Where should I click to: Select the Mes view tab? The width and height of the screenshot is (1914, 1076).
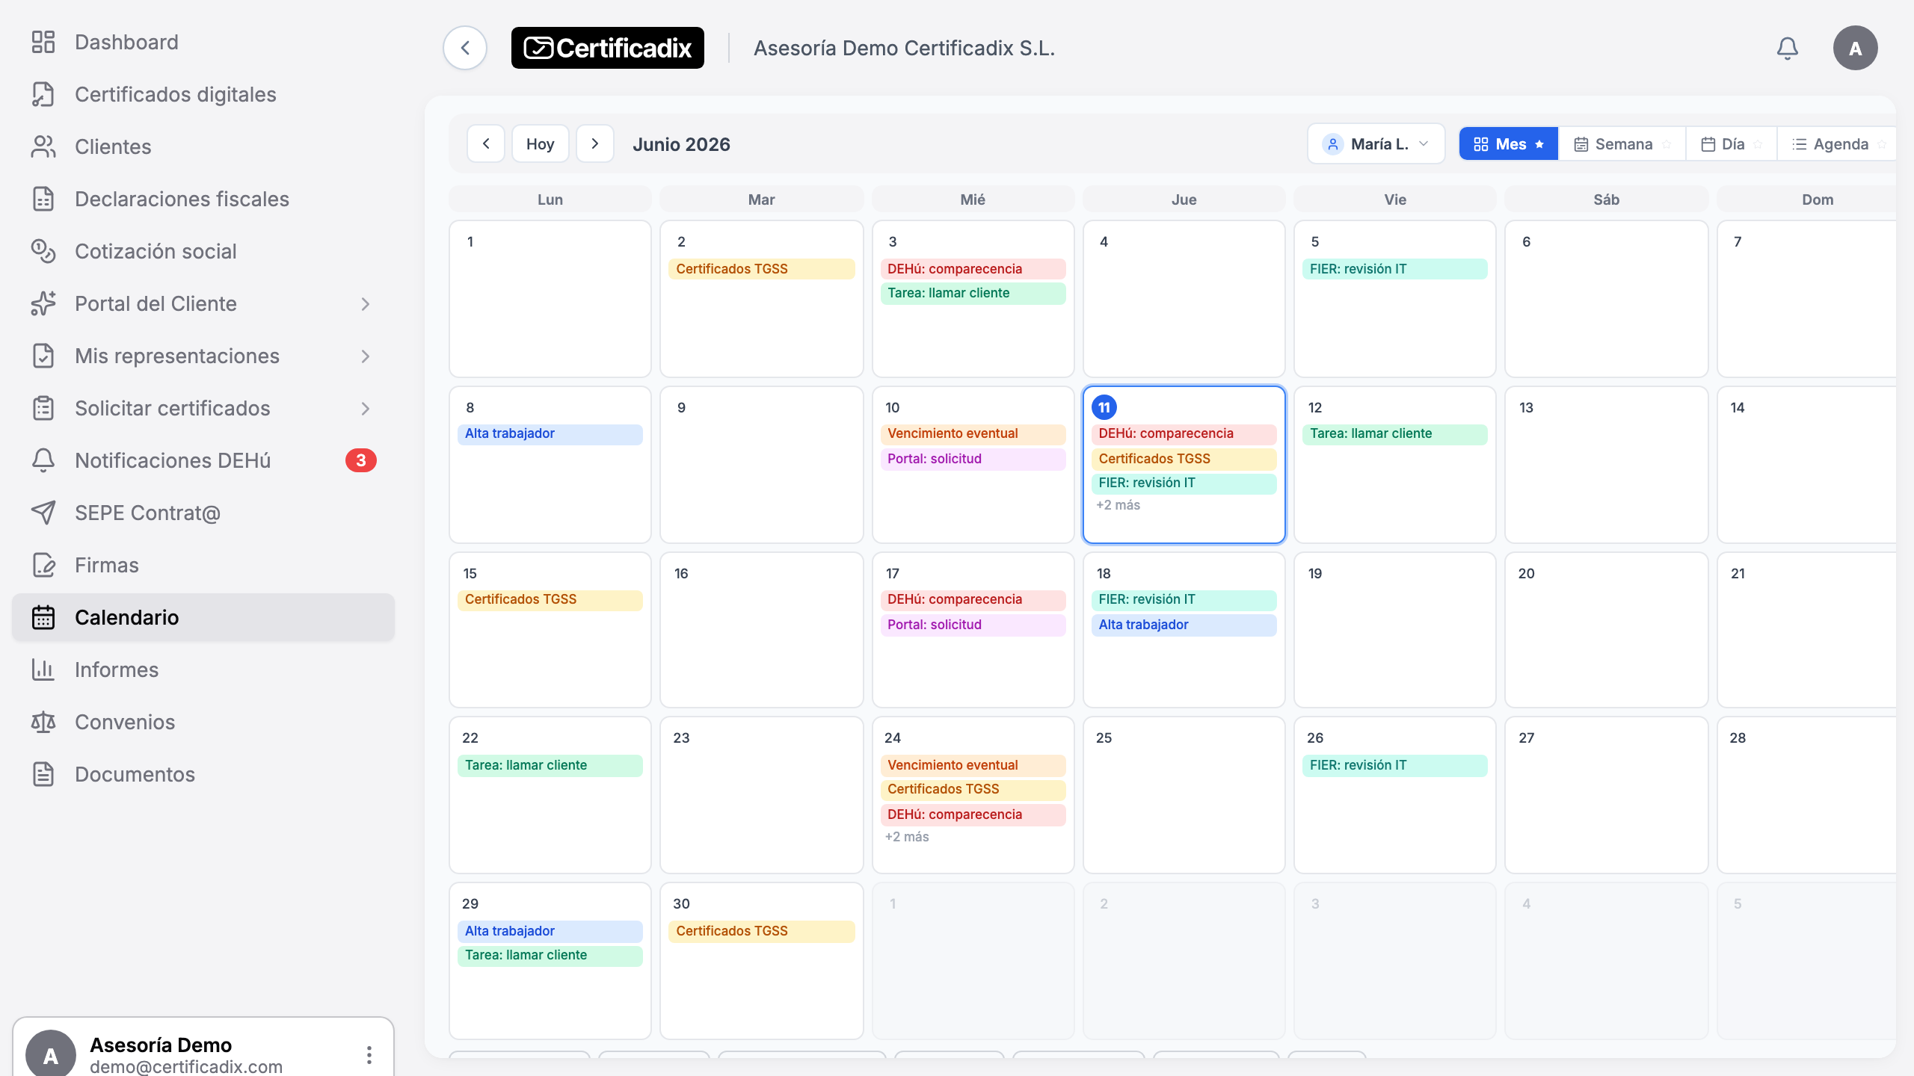[x=1509, y=143]
